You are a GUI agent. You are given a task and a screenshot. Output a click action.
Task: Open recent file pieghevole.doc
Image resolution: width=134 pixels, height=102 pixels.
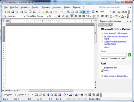[110, 68]
